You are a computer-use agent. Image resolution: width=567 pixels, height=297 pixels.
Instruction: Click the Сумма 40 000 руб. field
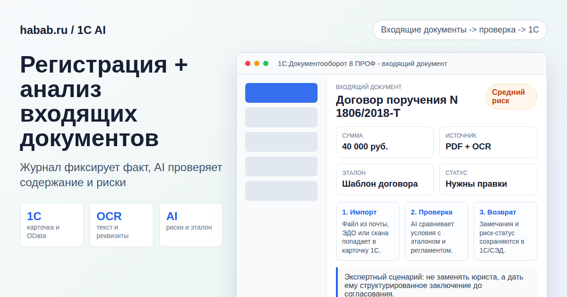pos(385,142)
